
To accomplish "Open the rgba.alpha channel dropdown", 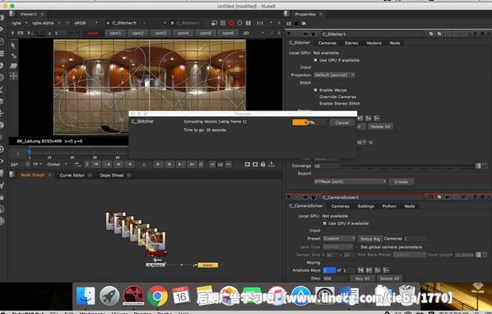I will (46, 23).
